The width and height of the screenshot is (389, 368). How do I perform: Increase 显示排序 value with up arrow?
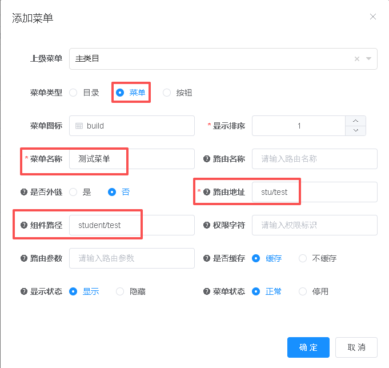[x=355, y=121]
